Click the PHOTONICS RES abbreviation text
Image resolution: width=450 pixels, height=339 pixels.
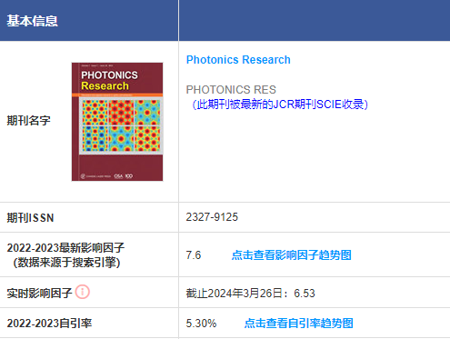pos(231,90)
